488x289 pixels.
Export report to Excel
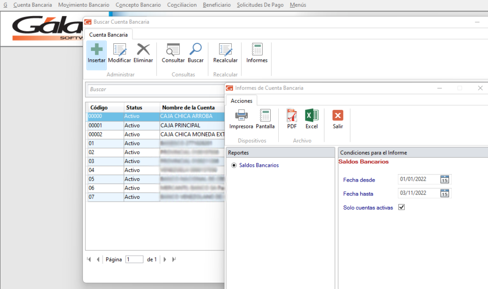[x=311, y=116]
